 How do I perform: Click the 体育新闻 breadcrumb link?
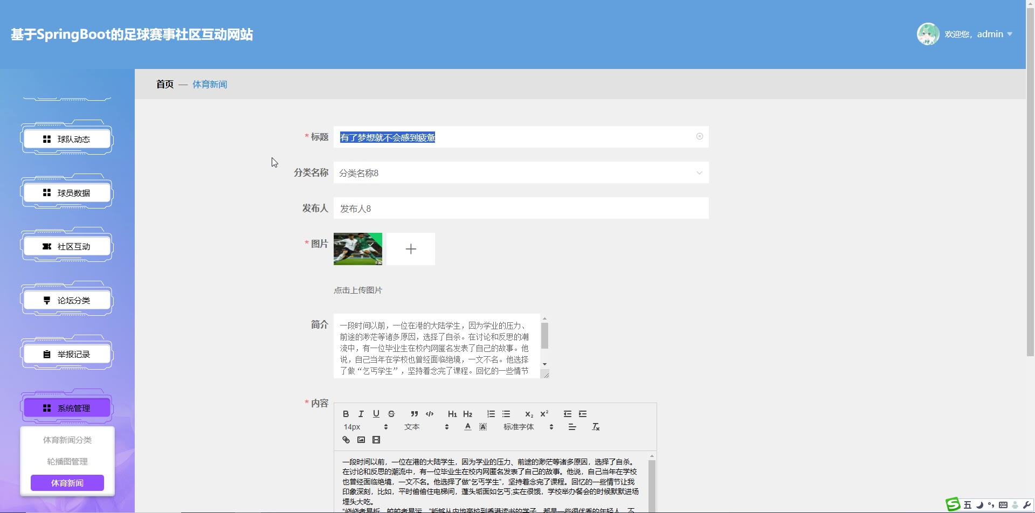pos(210,85)
